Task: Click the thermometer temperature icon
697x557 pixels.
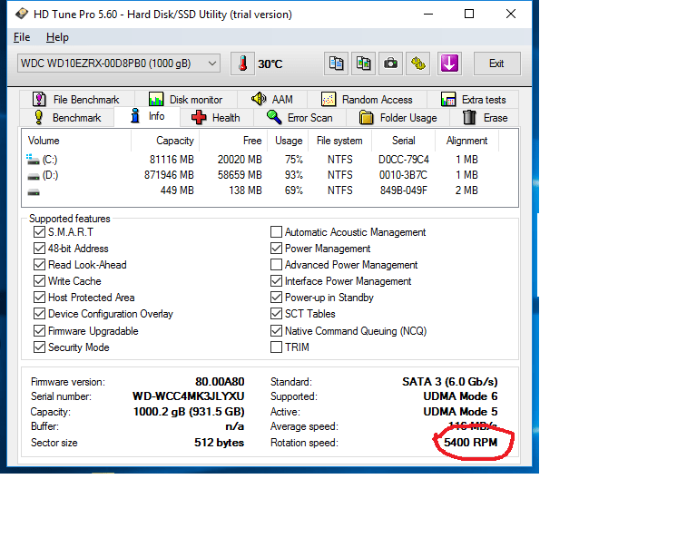Action: (242, 64)
